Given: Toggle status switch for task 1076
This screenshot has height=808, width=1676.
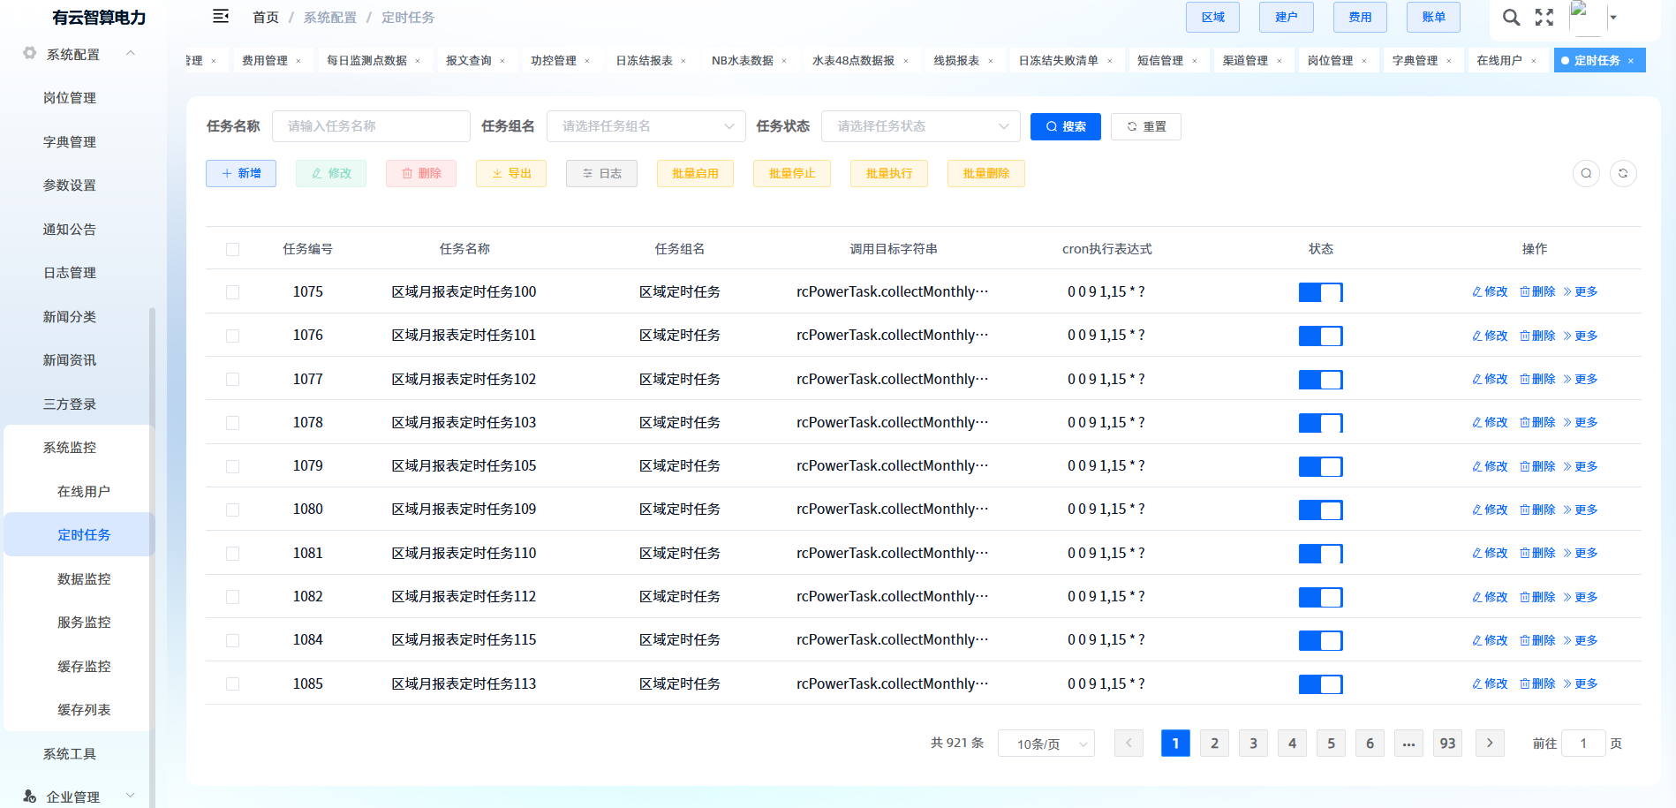Looking at the screenshot, I should tap(1320, 336).
